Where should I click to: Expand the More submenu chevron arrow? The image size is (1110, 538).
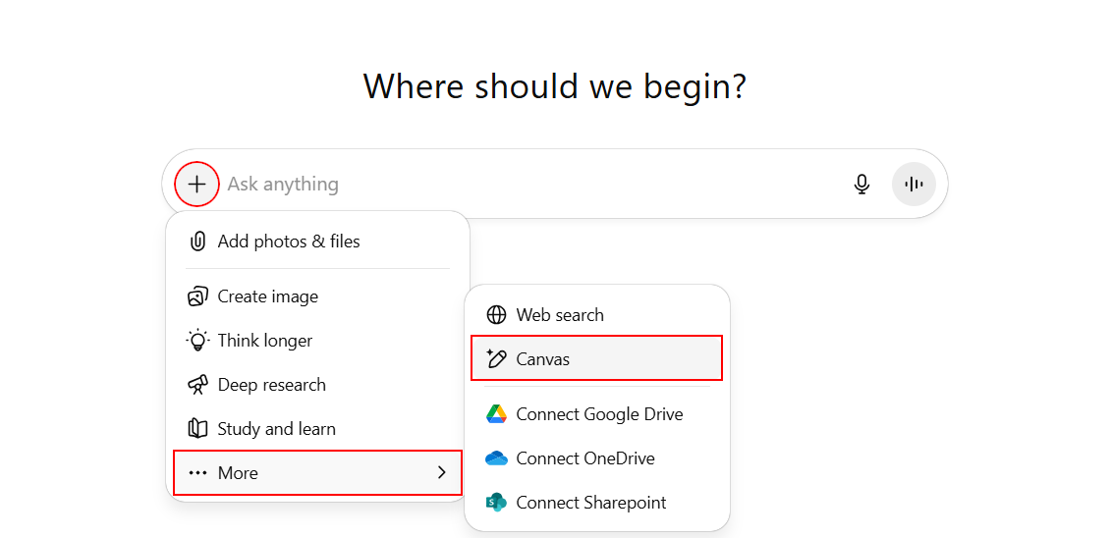coord(442,473)
